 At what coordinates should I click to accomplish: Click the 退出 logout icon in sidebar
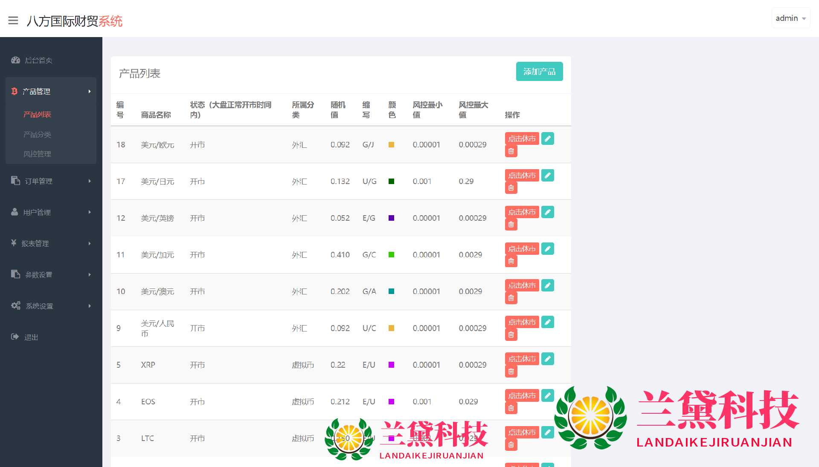(x=15, y=337)
